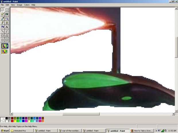178x133 pixels.
Task: Click the network signal tray icon
Action: tap(162, 131)
